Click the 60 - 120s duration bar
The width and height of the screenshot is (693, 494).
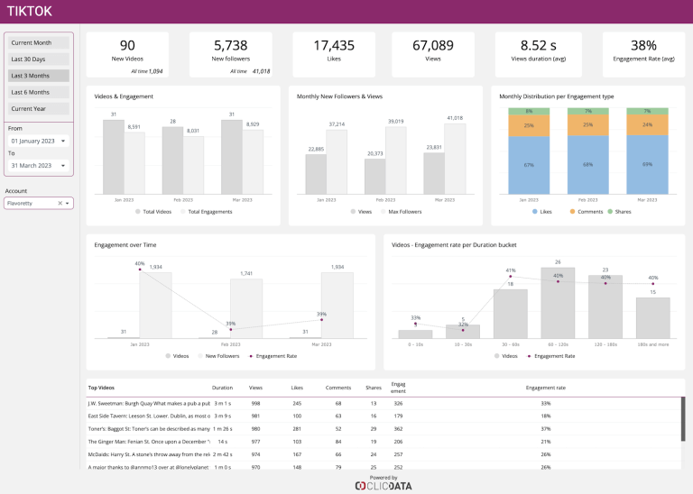558,303
